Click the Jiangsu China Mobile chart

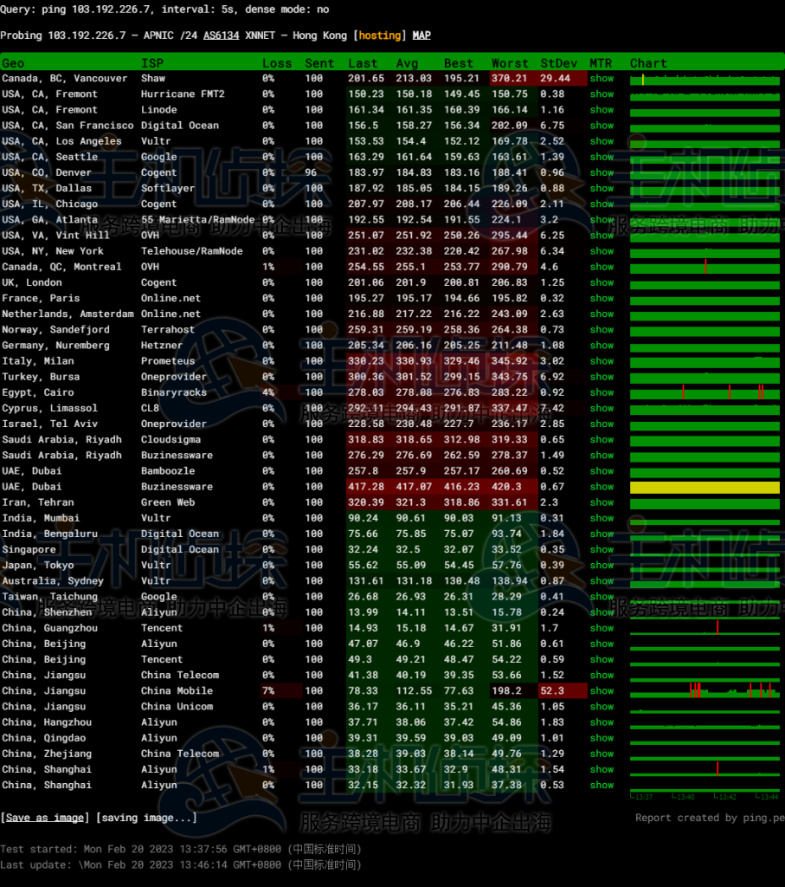[x=705, y=691]
